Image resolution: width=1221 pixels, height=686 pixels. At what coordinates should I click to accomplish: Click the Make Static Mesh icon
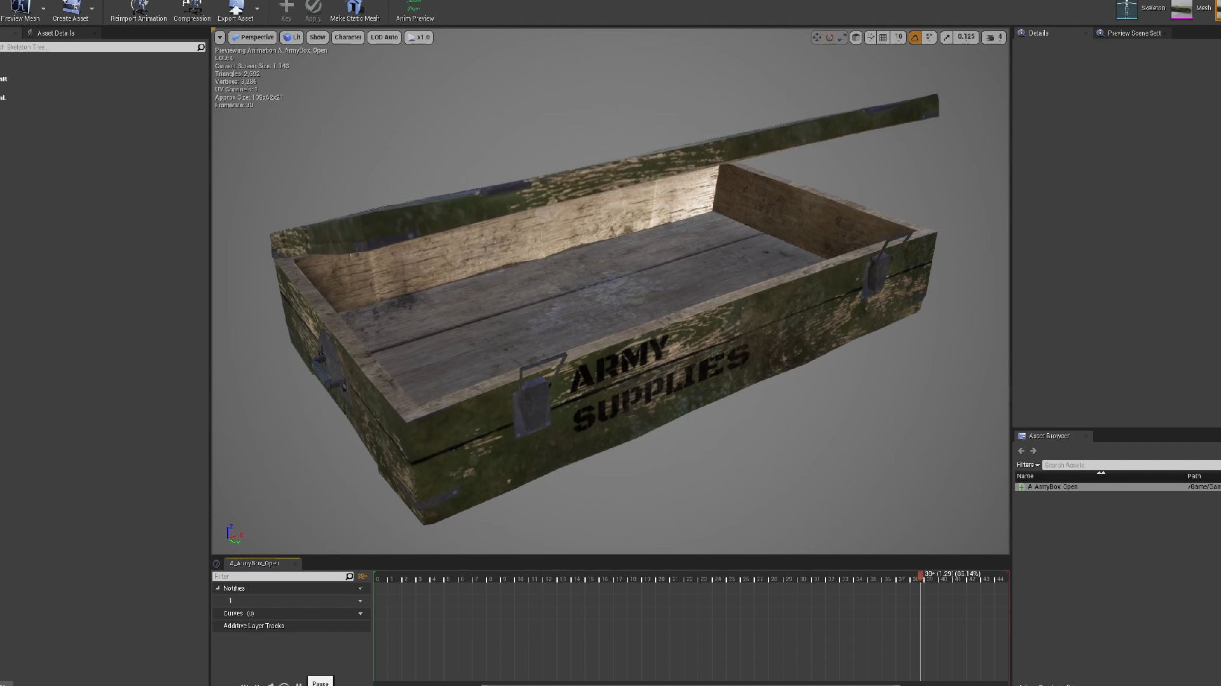pyautogui.click(x=354, y=8)
